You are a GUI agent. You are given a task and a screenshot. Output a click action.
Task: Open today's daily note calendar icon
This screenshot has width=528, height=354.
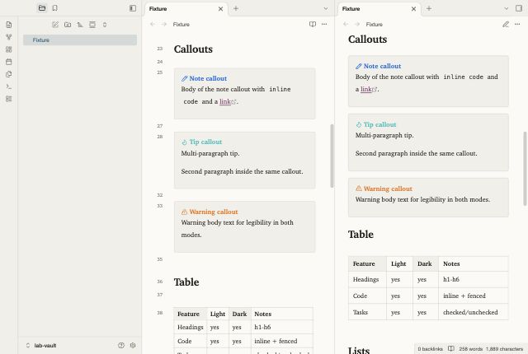click(9, 62)
